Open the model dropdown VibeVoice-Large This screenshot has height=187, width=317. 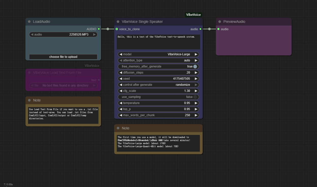(158, 54)
